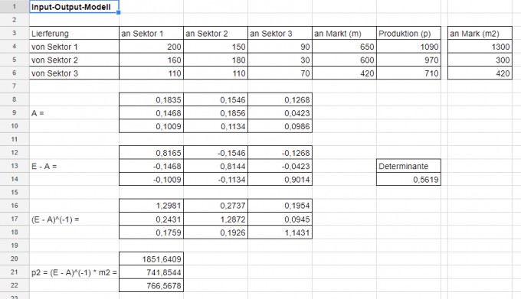Select inverse matrix value 0,0945
This screenshot has width=521, height=299.
[x=280, y=219]
